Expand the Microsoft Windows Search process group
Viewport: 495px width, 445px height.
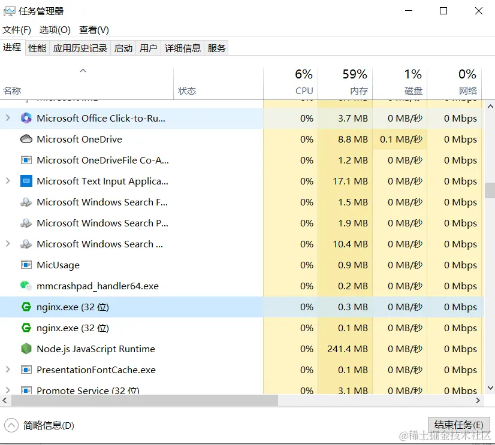8,244
